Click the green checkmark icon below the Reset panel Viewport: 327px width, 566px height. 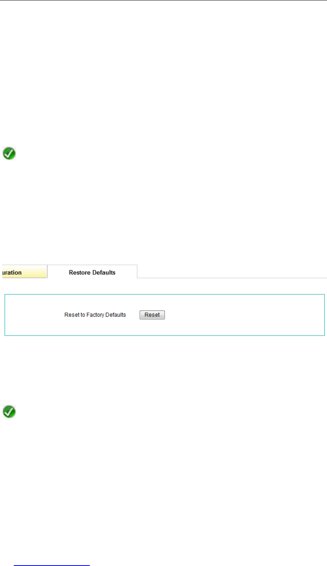pyautogui.click(x=9, y=411)
